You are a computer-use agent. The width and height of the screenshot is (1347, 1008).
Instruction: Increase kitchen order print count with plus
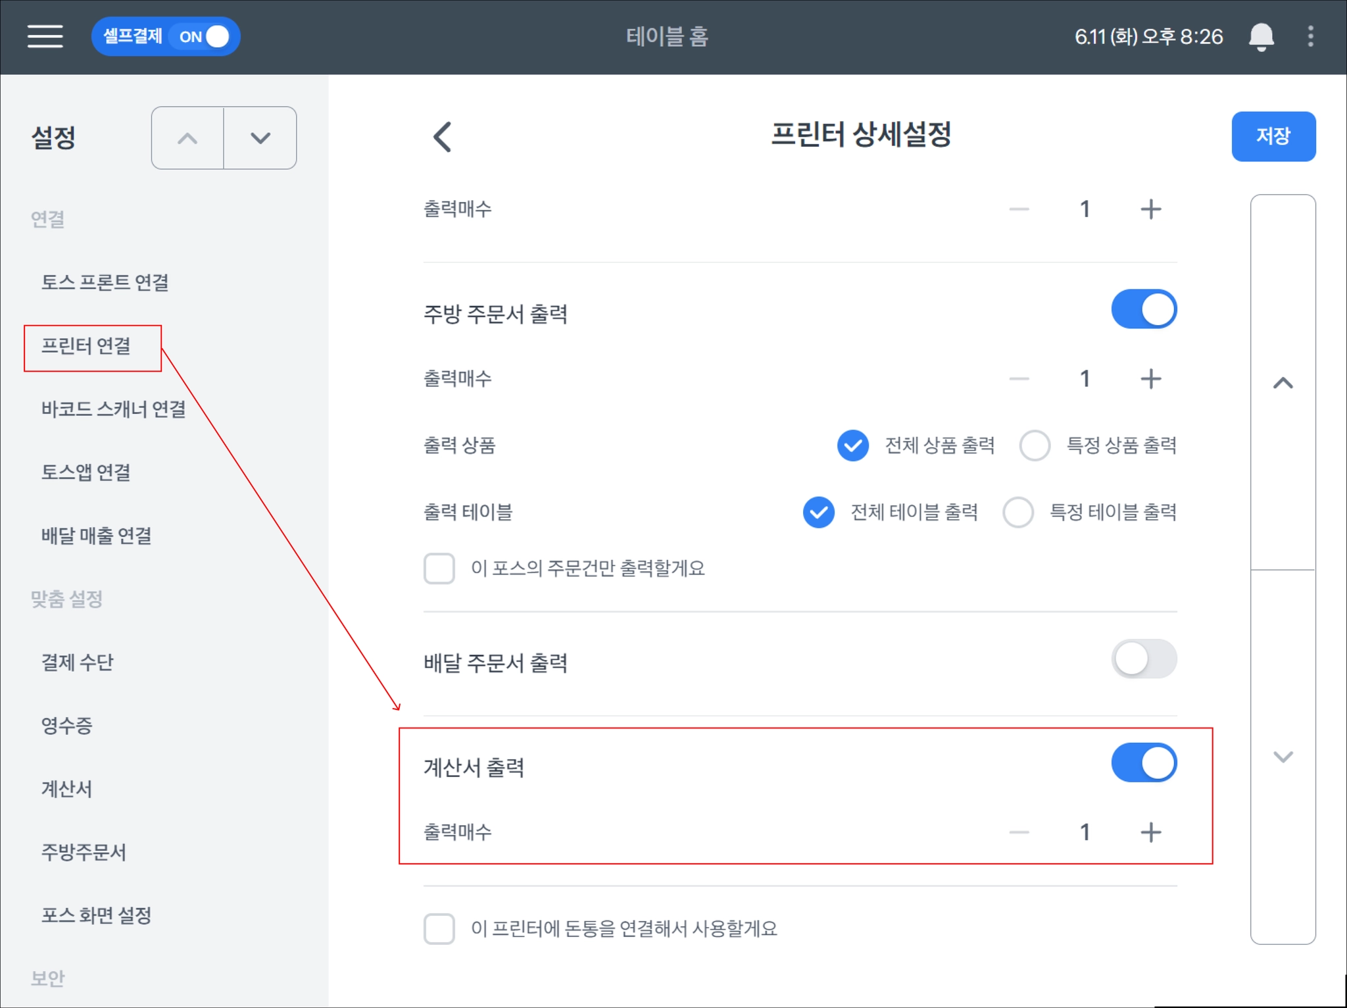[x=1150, y=378]
